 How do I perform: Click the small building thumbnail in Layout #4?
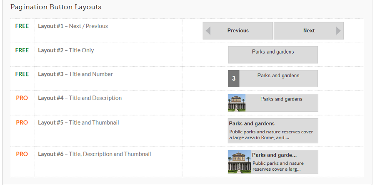[x=237, y=103]
